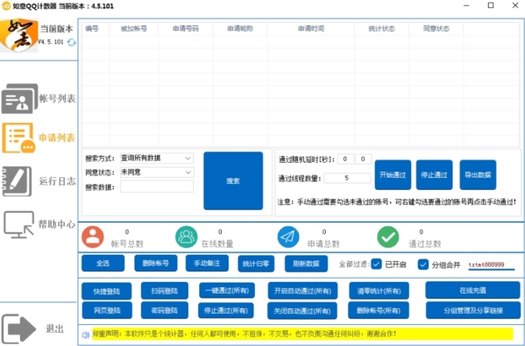The height and width of the screenshot is (346, 525).
Task: Click the 网页登陆 button
Action: tap(107, 311)
